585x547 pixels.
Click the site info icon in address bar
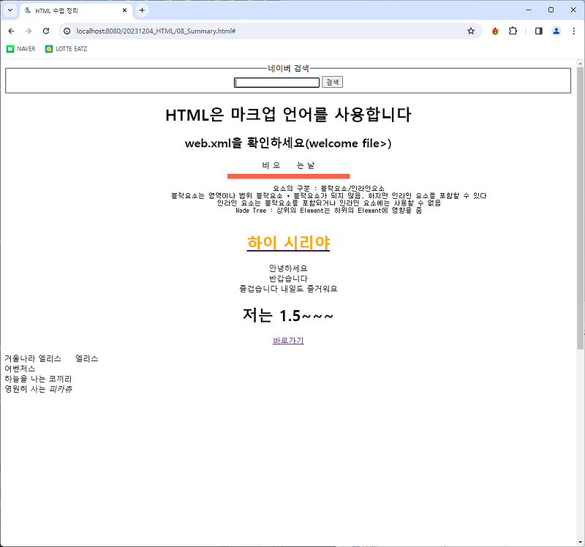67,32
